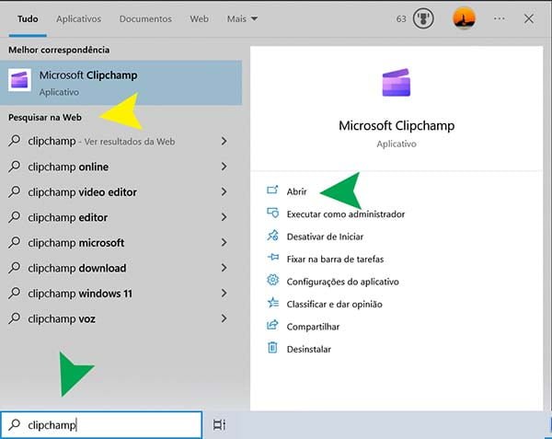This screenshot has width=552, height=439.
Task: Click the share icon next to Compartilhar
Action: coord(272,325)
